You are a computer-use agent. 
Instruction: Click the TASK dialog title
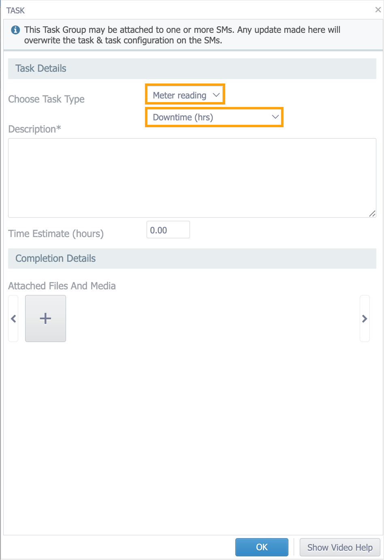pos(16,11)
